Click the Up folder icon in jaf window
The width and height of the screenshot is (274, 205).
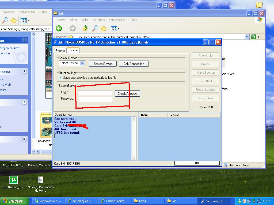[85, 28]
